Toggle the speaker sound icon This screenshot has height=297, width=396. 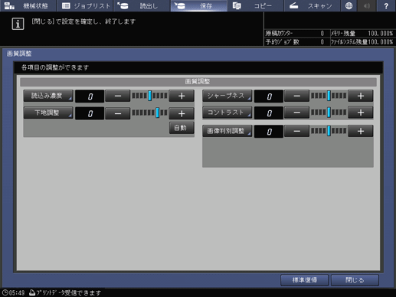click(x=367, y=5)
